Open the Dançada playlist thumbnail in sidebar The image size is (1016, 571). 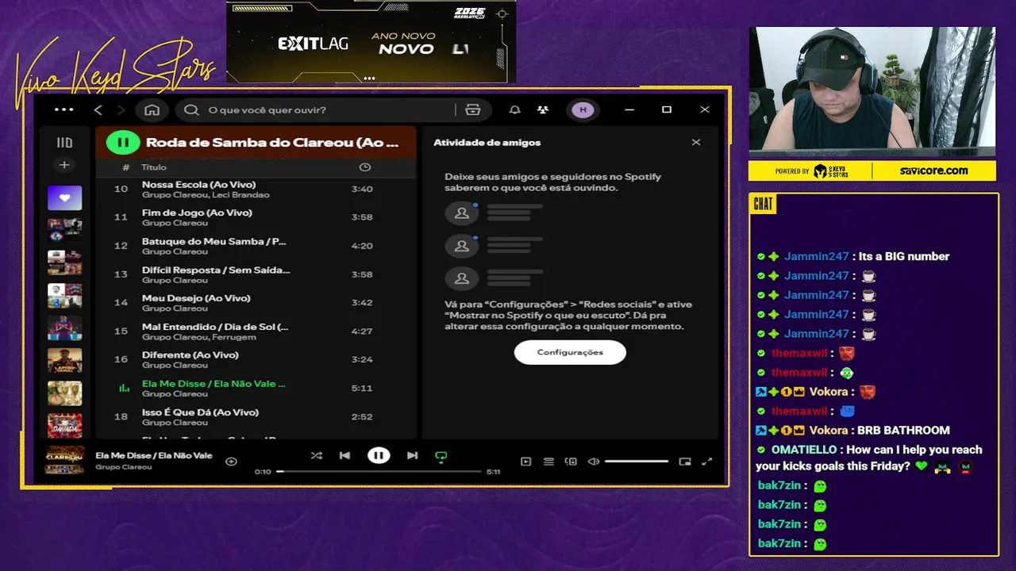click(x=64, y=425)
